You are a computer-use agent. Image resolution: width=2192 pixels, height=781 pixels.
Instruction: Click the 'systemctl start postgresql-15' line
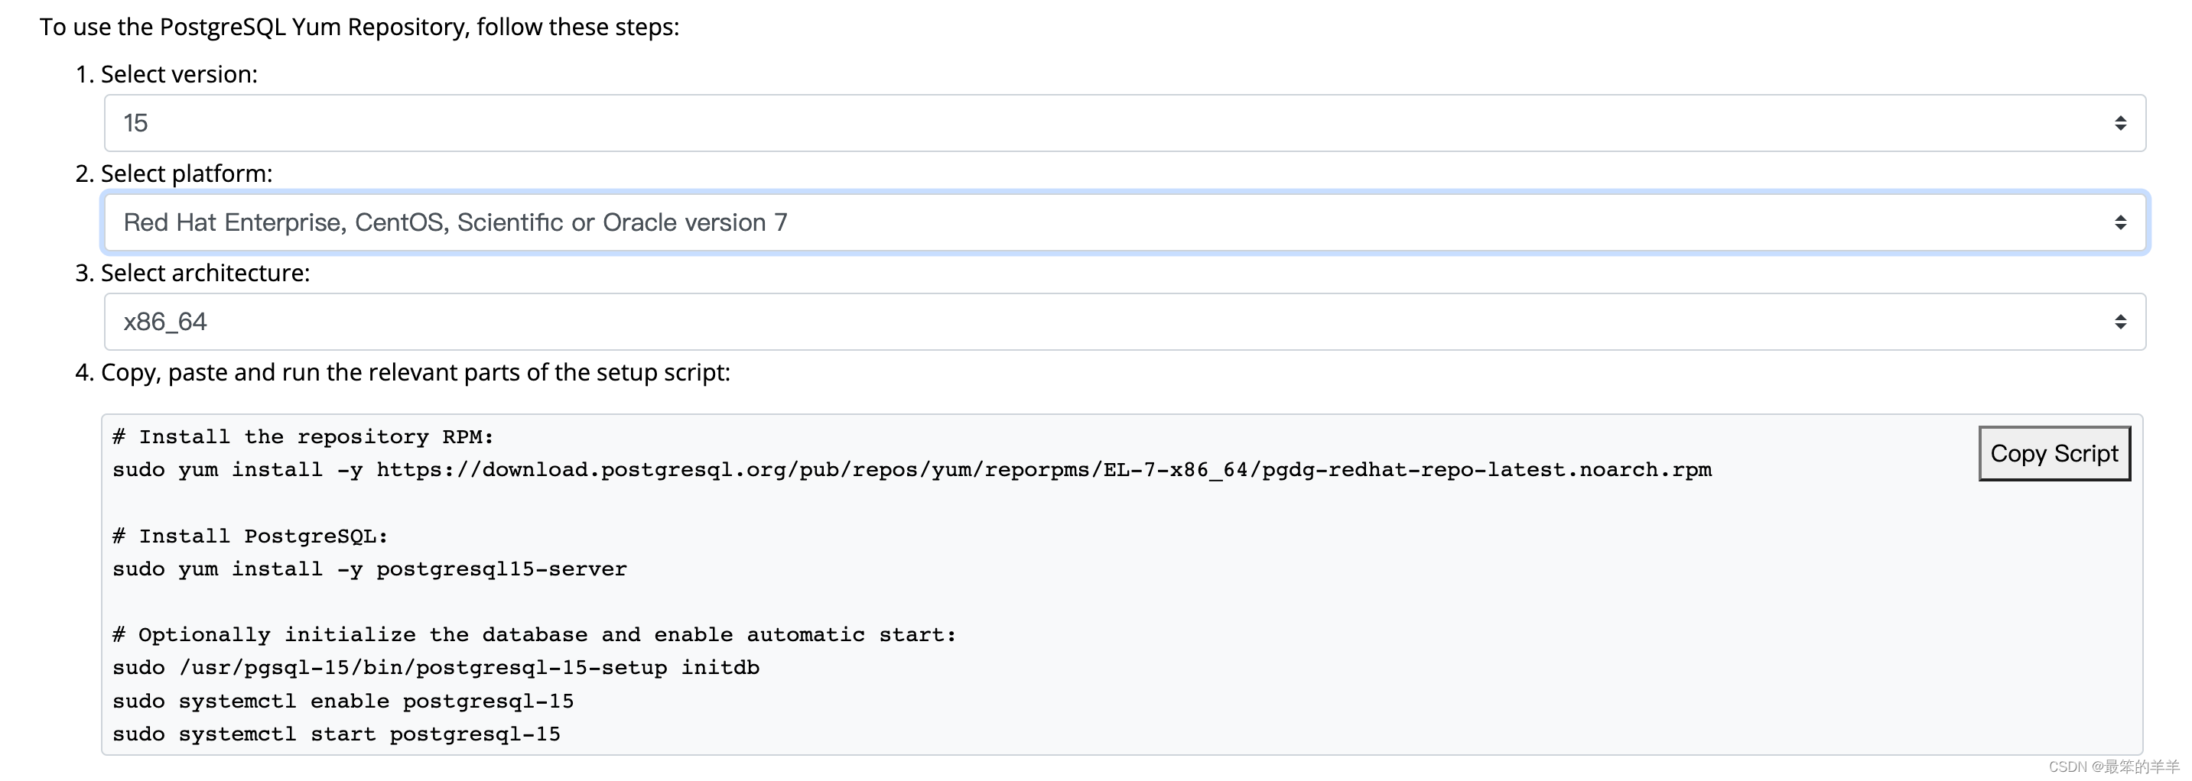click(x=336, y=734)
